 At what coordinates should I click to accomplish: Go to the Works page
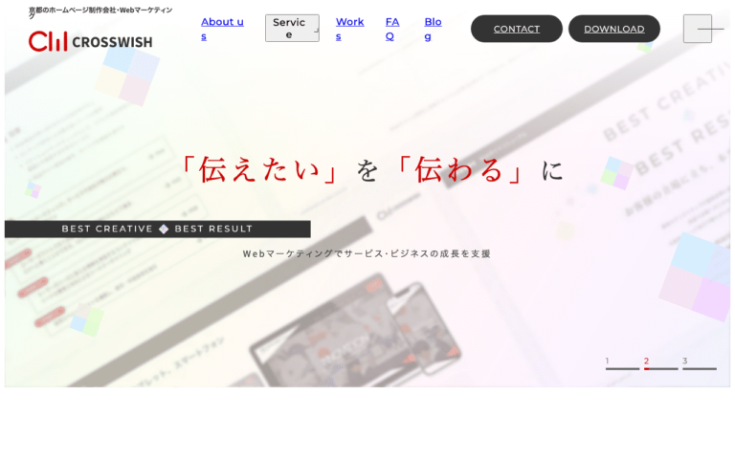point(349,29)
